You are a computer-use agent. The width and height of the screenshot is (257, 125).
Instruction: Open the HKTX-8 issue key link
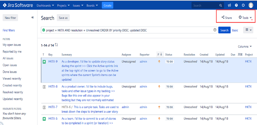[x=53, y=86]
